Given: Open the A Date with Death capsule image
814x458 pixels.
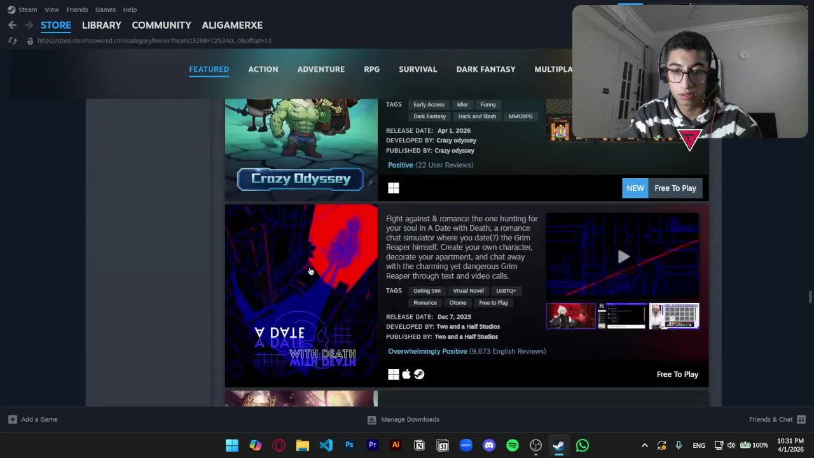Looking at the screenshot, I should (x=301, y=295).
